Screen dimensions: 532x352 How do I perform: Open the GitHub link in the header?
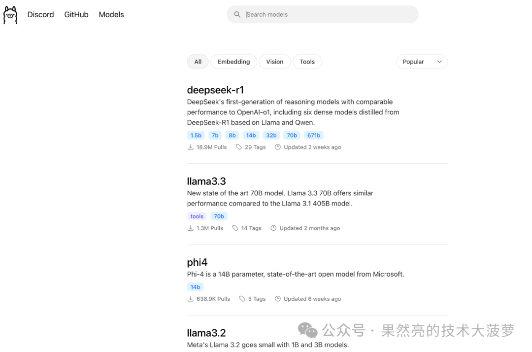click(76, 15)
